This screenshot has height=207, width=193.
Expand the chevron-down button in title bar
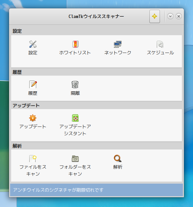tap(170, 16)
